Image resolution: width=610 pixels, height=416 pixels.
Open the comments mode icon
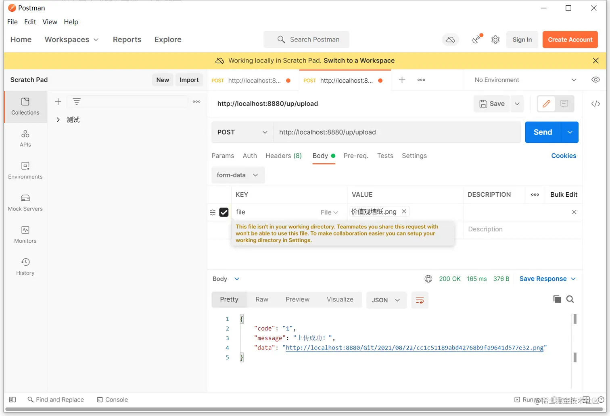pyautogui.click(x=564, y=104)
